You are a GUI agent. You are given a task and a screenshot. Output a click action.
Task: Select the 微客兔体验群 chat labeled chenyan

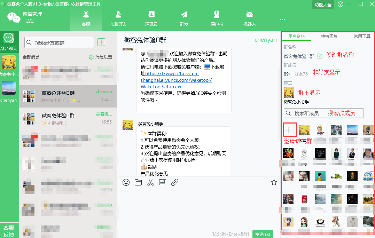click(68, 96)
